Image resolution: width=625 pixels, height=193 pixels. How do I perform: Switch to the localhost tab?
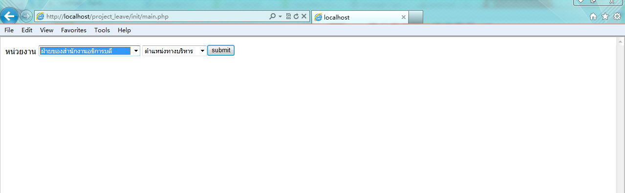(360, 17)
